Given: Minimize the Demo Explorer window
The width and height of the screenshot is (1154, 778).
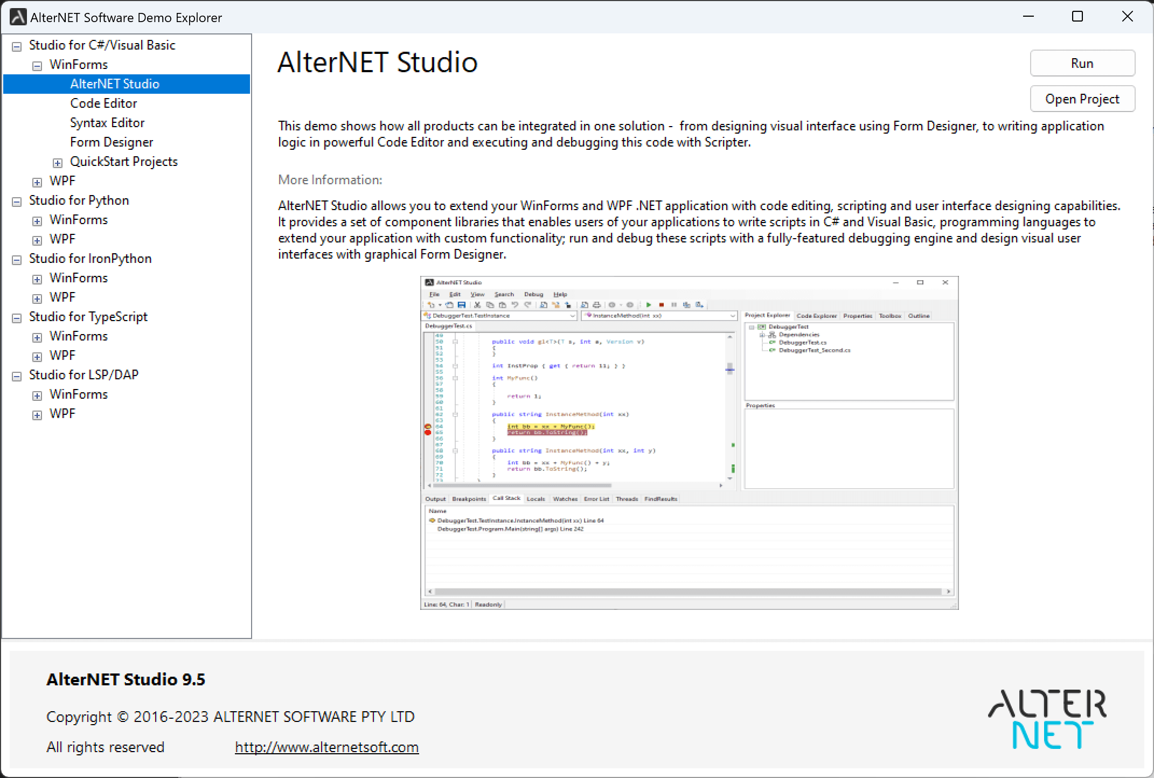Looking at the screenshot, I should point(1028,17).
